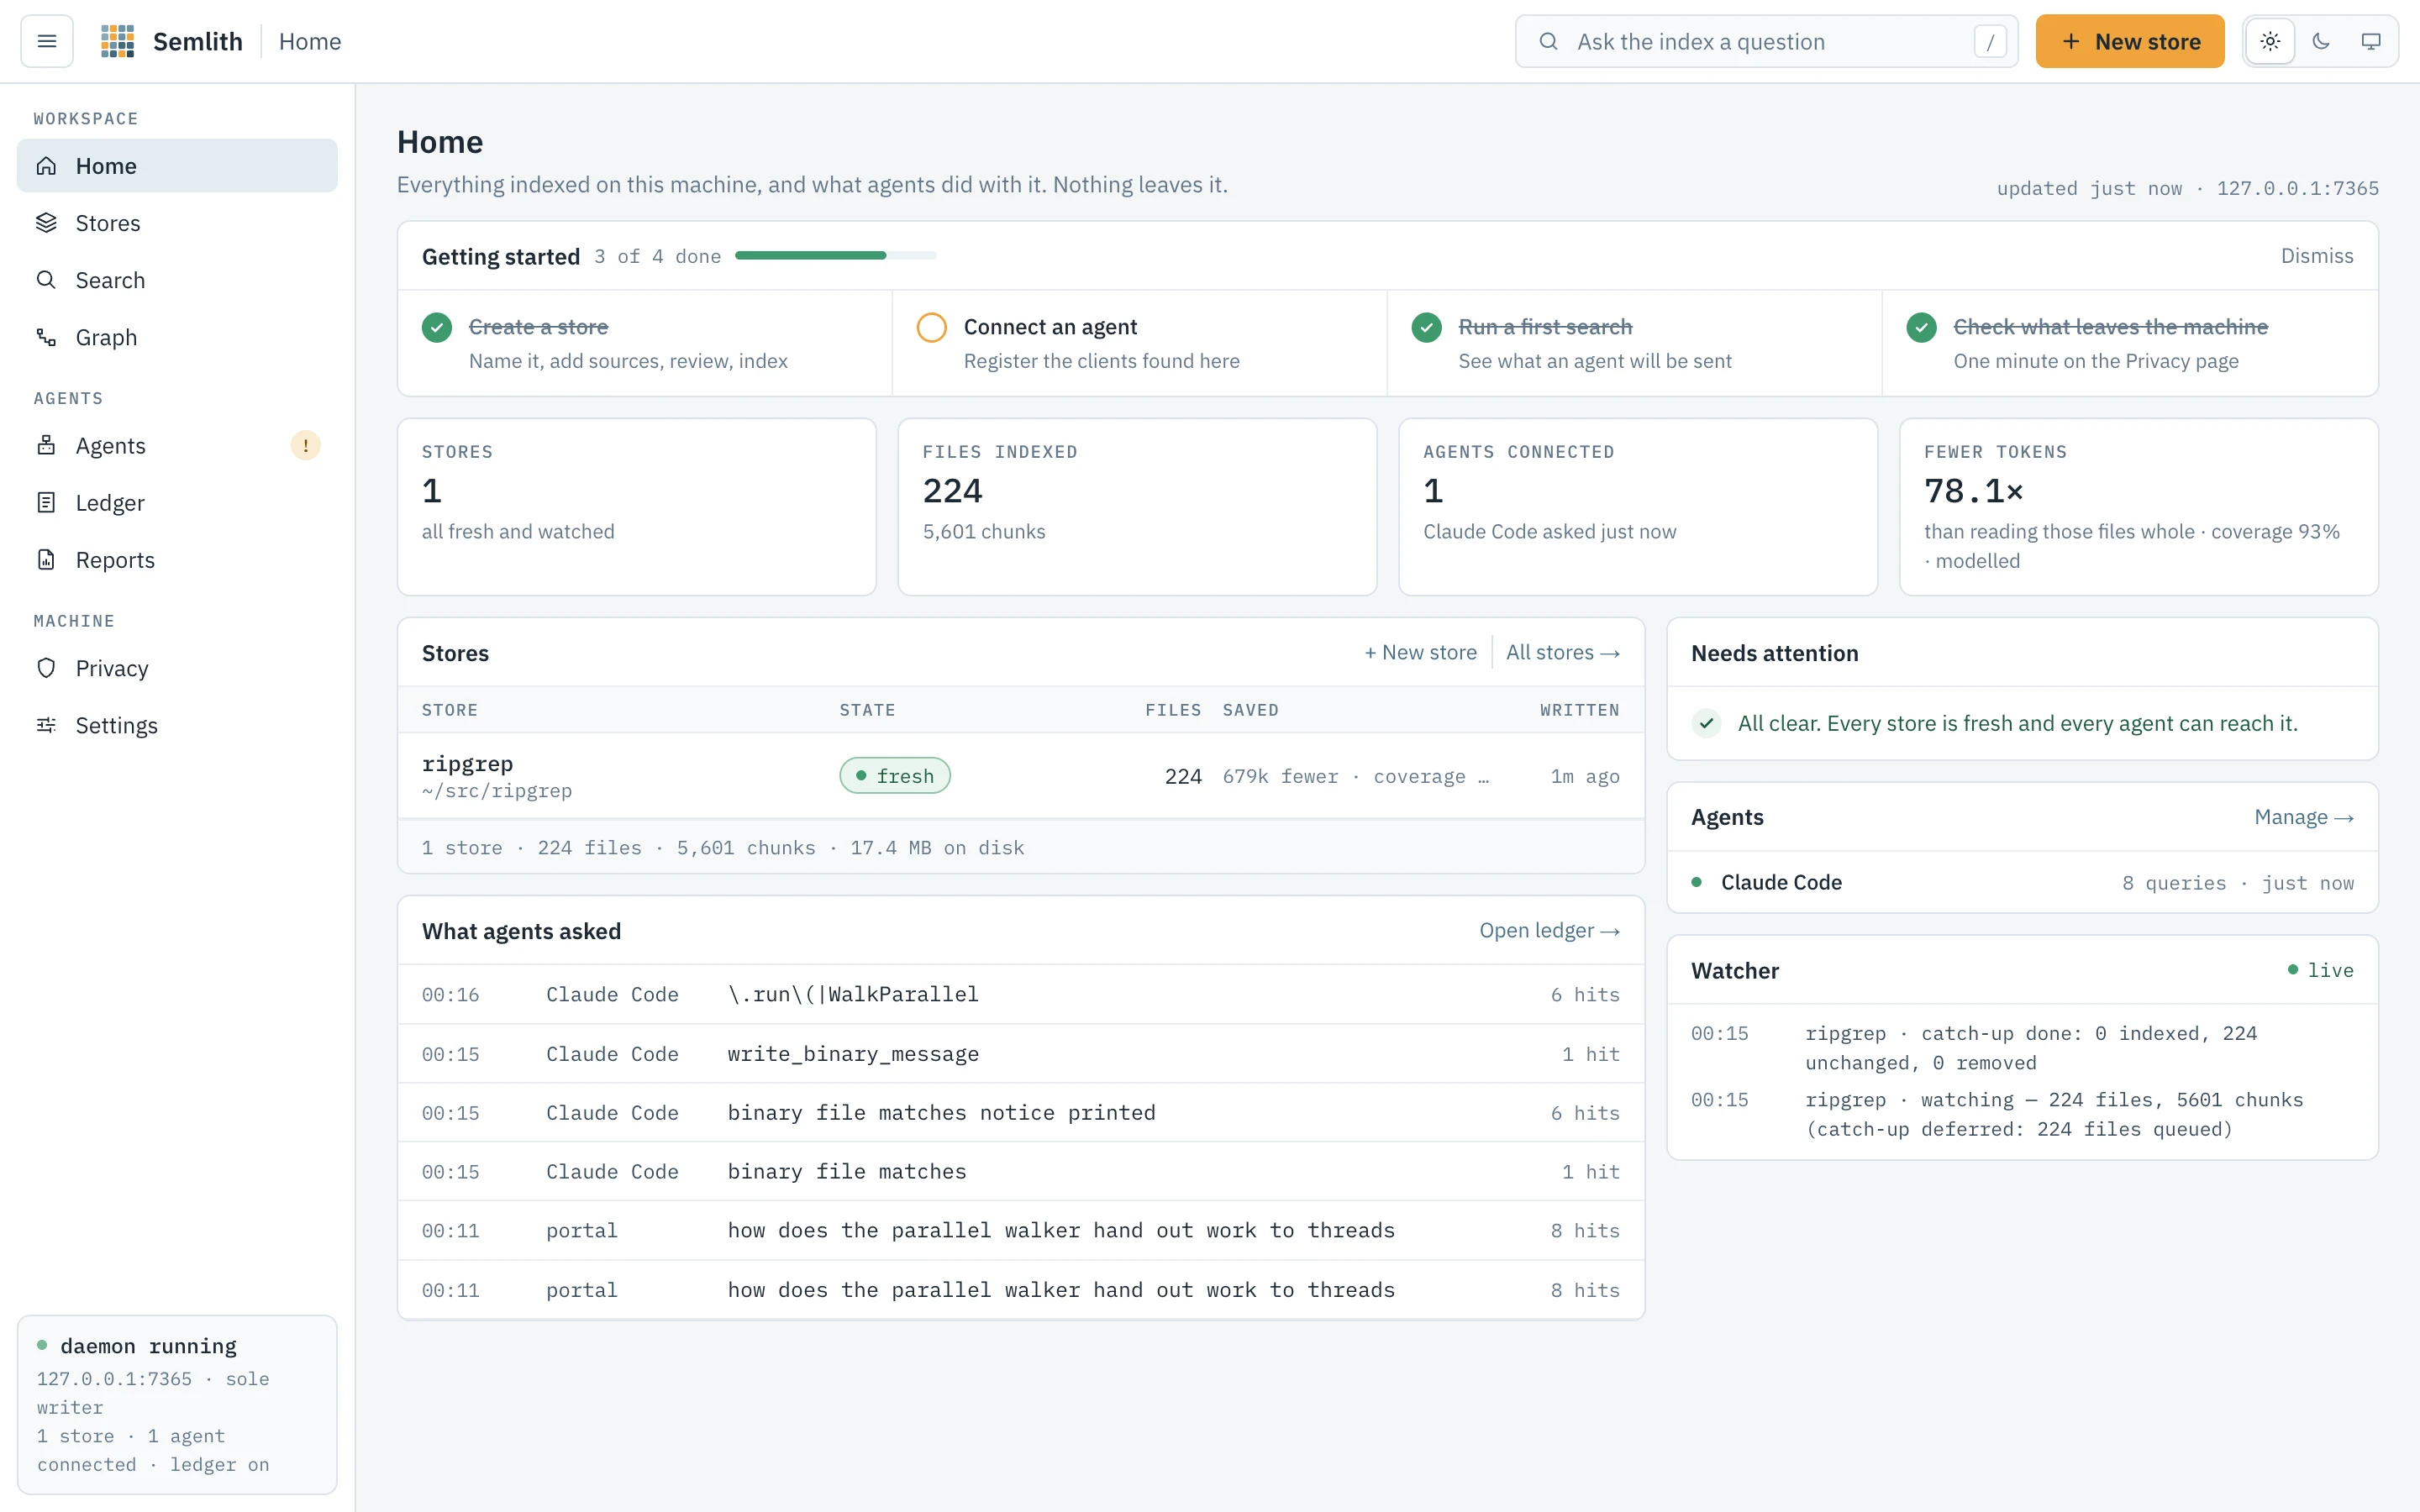The height and width of the screenshot is (1512, 2420).
Task: Click the Agents warning badge
Action: [305, 446]
